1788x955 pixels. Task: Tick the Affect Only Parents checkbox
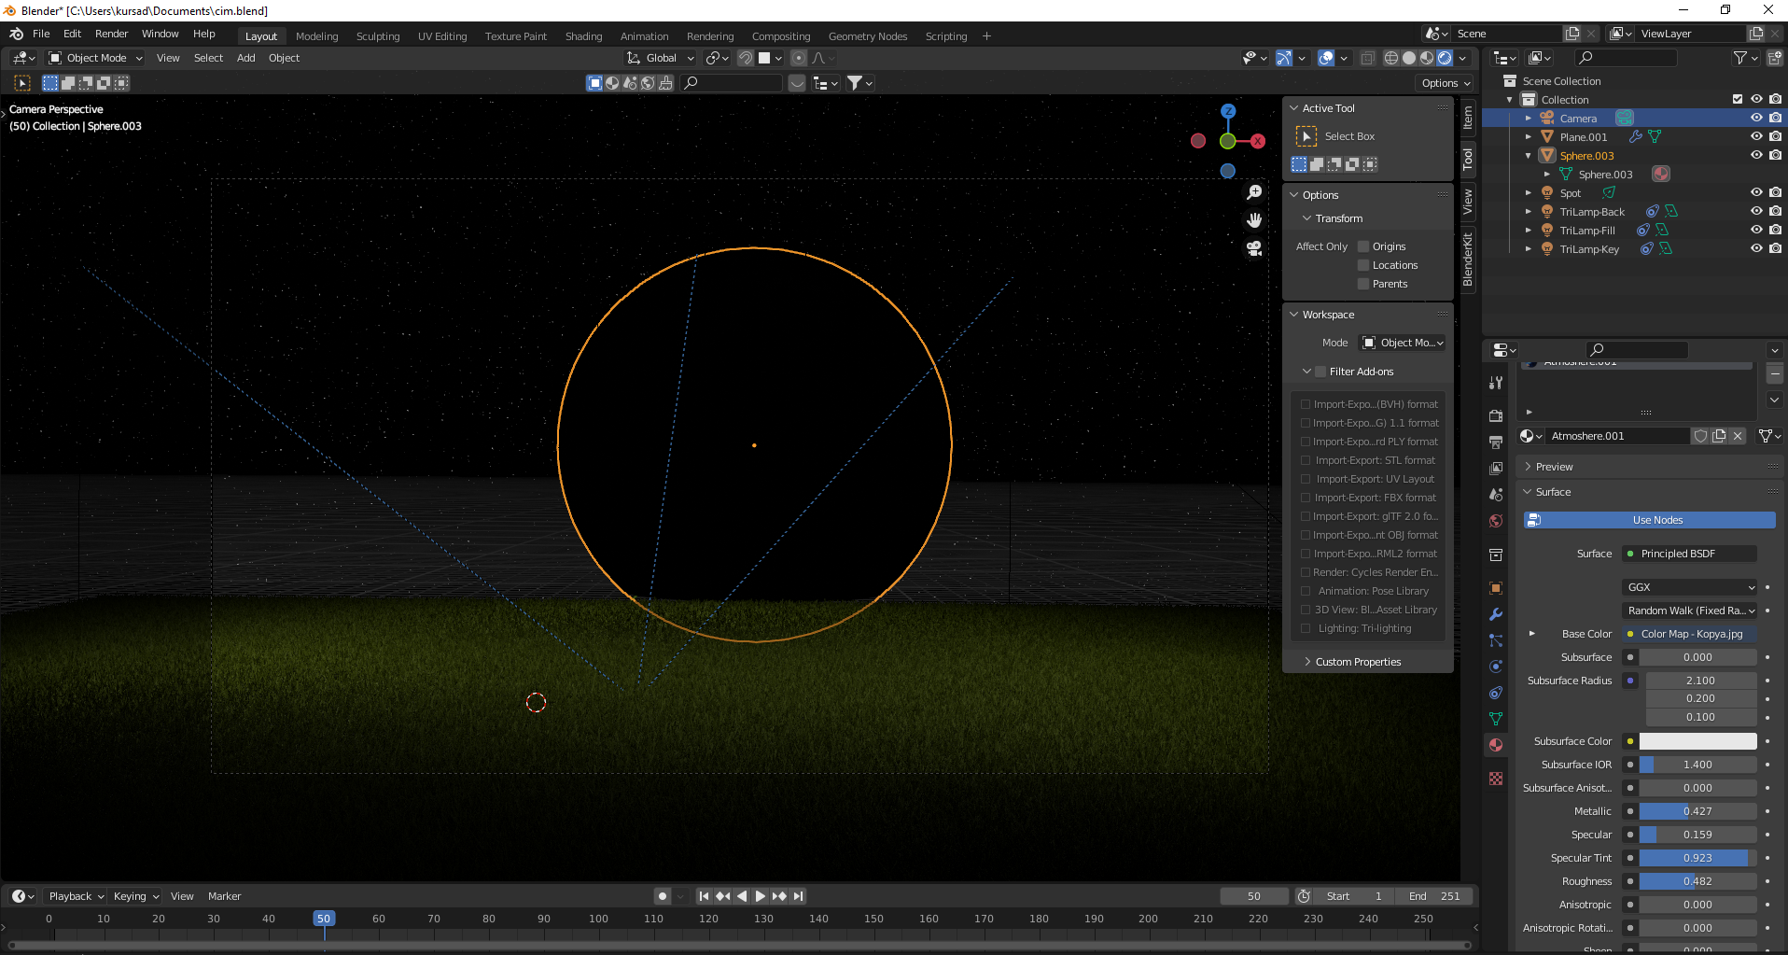1363,284
